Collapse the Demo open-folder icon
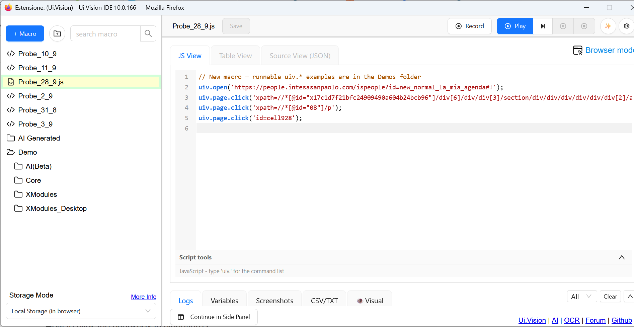 [11, 152]
